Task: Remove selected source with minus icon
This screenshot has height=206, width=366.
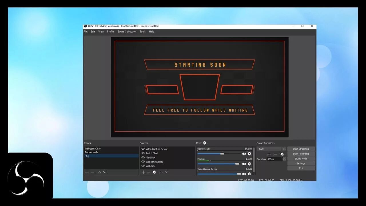Action: 149,172
